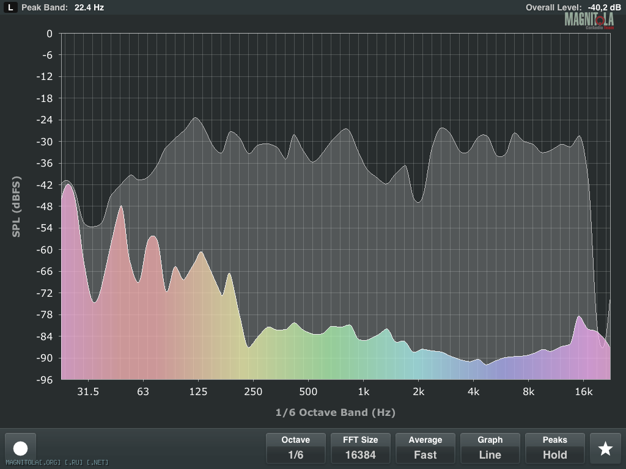Click the 1k frequency axis label
Viewport: 626px width, 469px height.
pyautogui.click(x=363, y=391)
